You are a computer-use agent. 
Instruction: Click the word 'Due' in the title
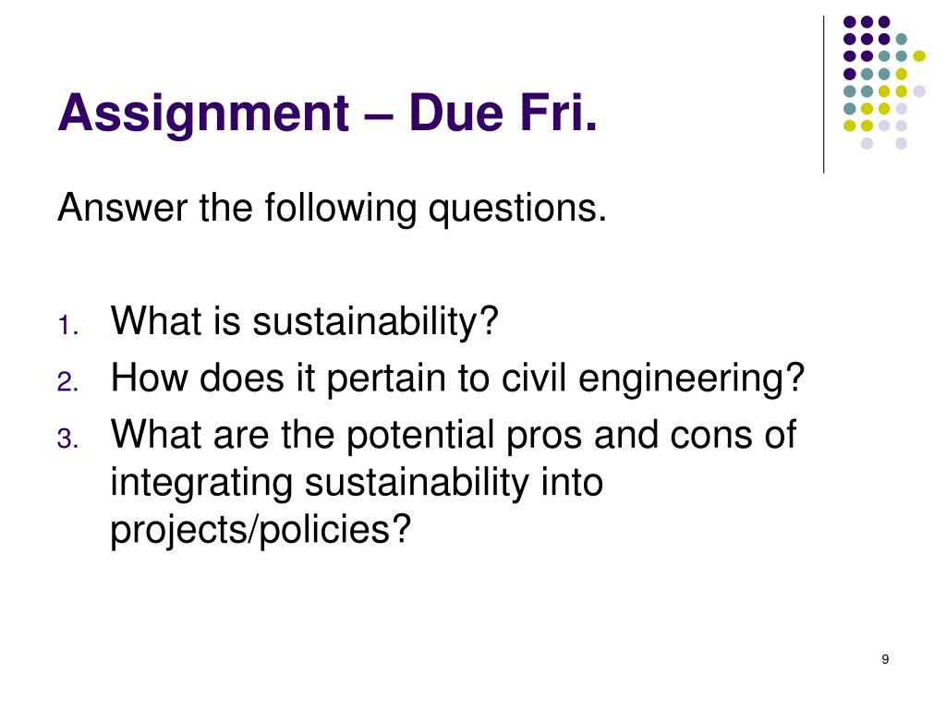tap(456, 112)
